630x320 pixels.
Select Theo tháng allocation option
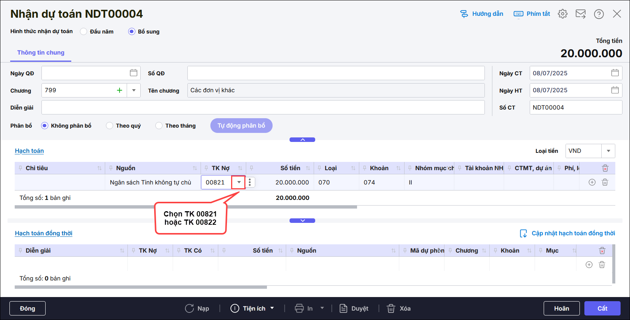[159, 126]
